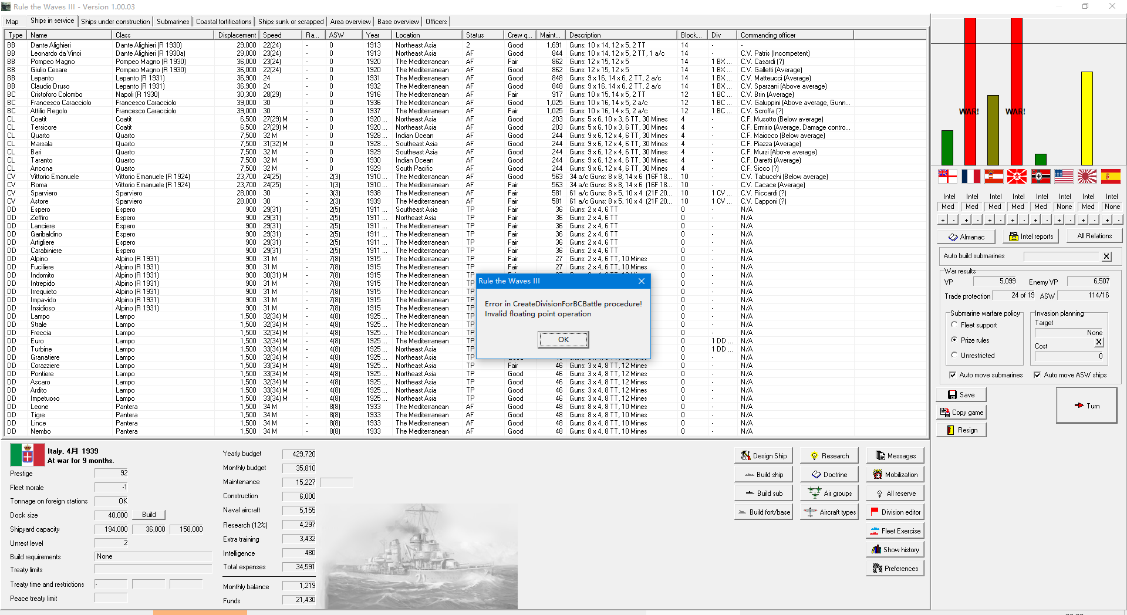Open the Division editor
Screen dimensions: 1127x615
[895, 512]
